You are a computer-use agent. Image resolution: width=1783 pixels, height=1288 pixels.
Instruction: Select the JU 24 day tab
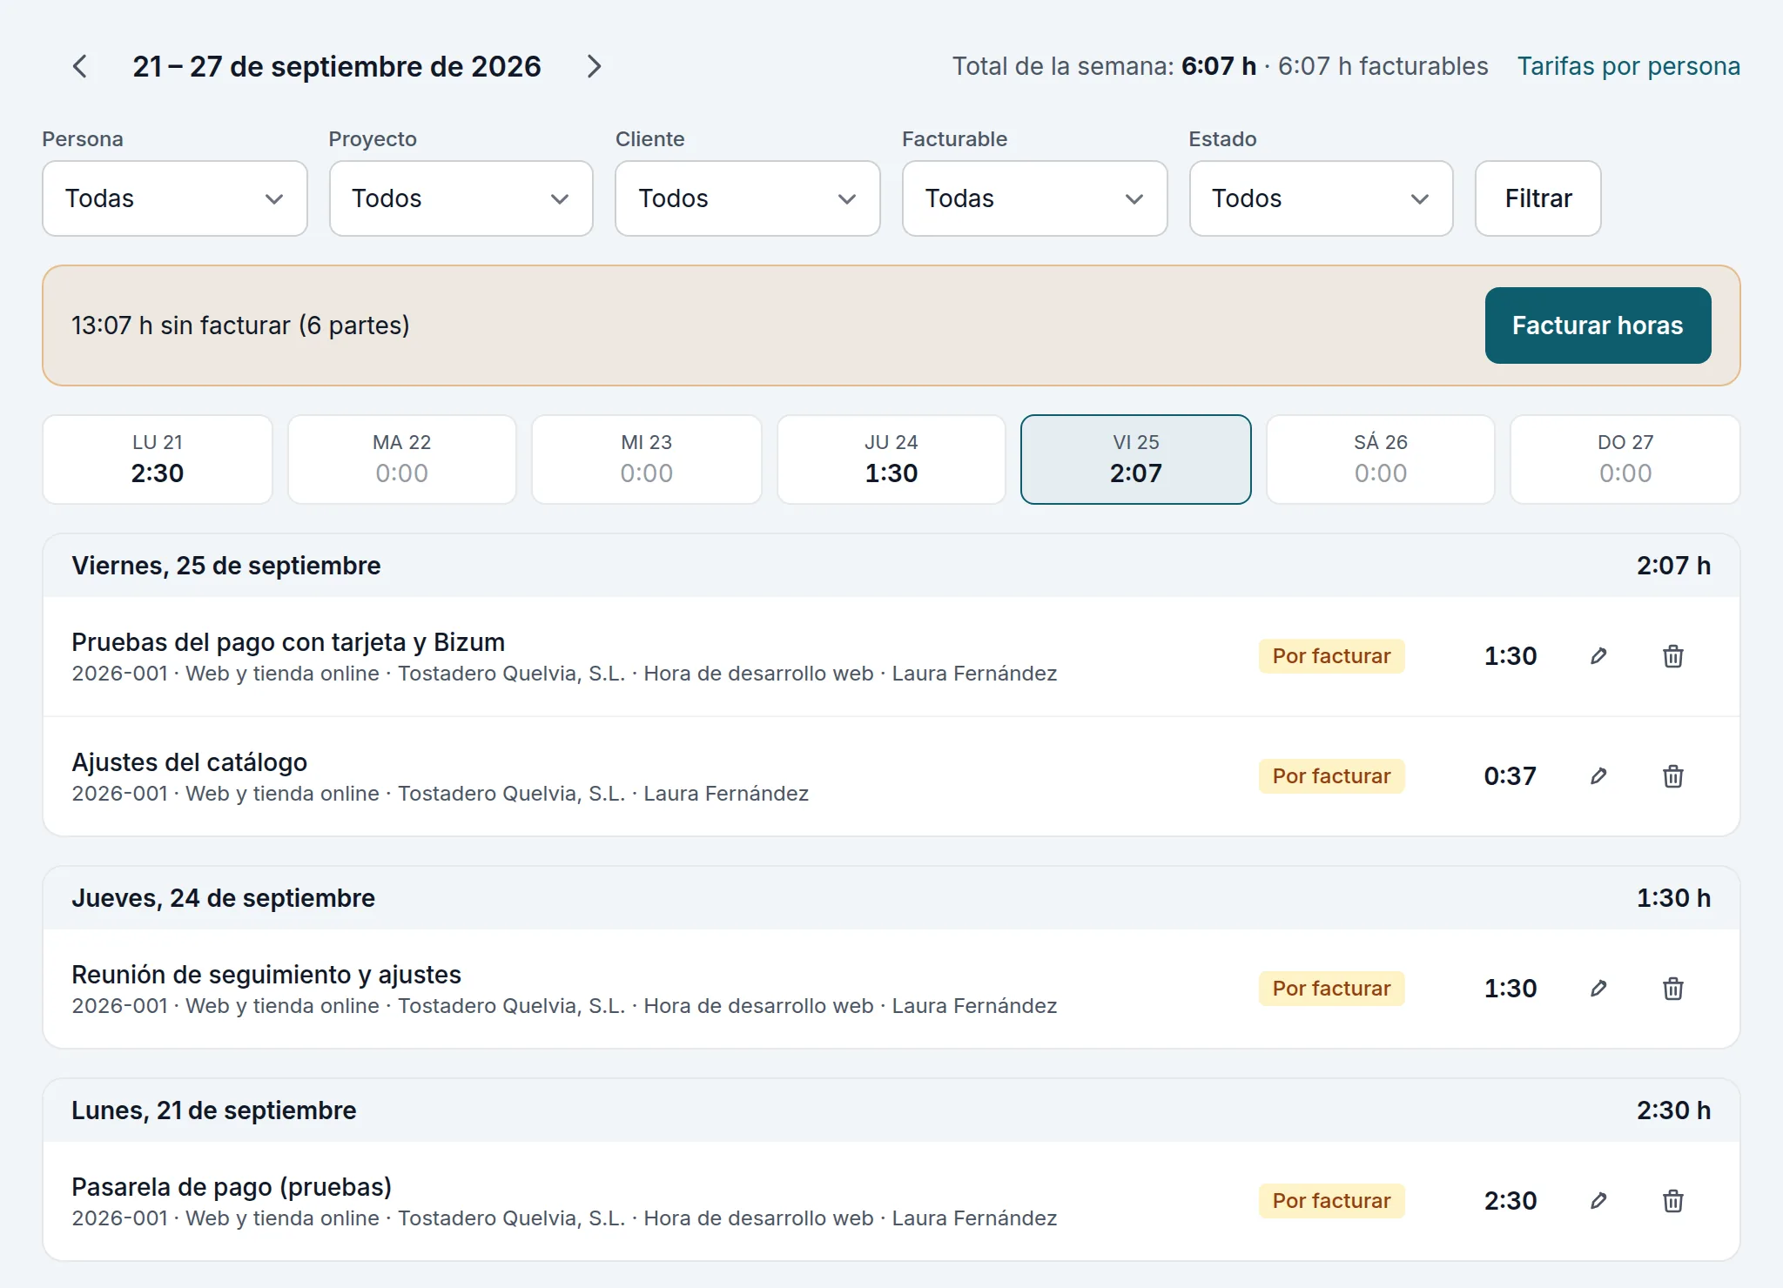click(x=891, y=460)
